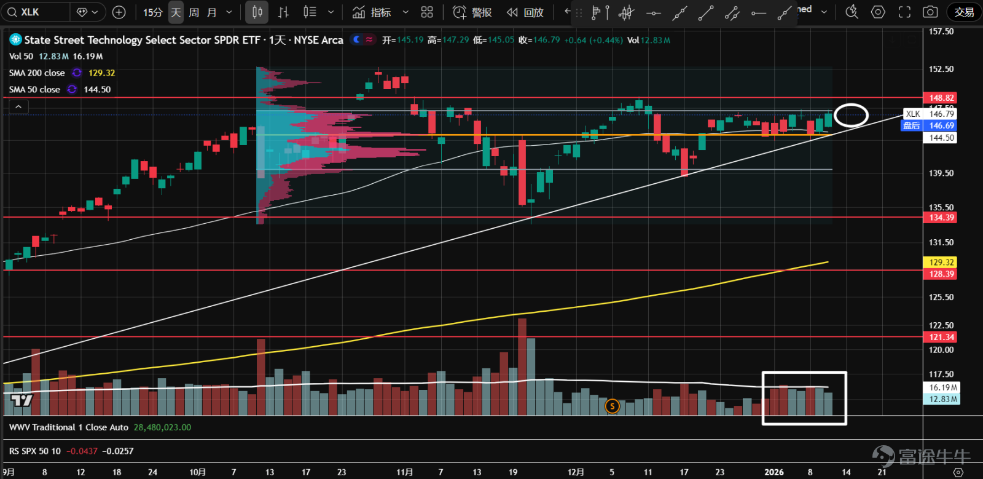Viewport: 983px width, 479px height.
Task: Click the undo arrow icon
Action: [x=567, y=12]
